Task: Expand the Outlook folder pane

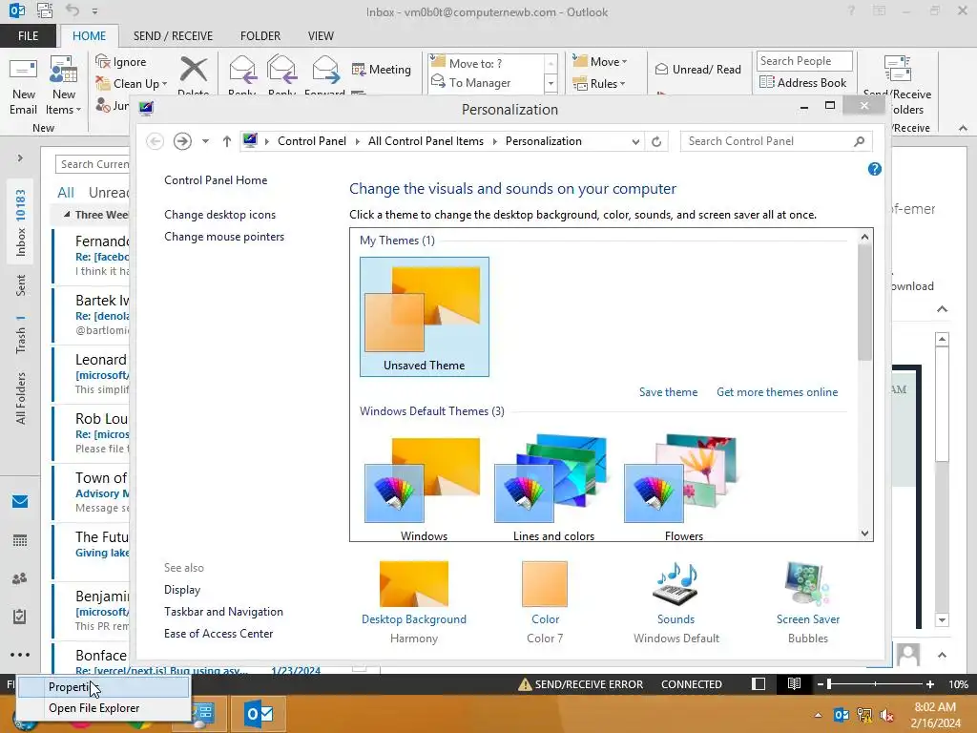Action: click(20, 158)
